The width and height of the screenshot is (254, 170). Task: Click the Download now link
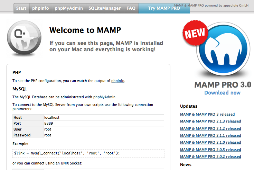pyautogui.click(x=223, y=93)
